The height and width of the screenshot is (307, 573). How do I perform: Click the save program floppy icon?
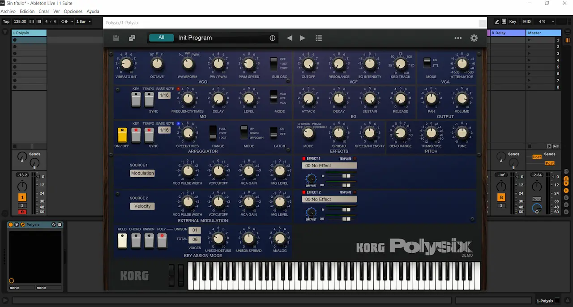click(x=116, y=38)
